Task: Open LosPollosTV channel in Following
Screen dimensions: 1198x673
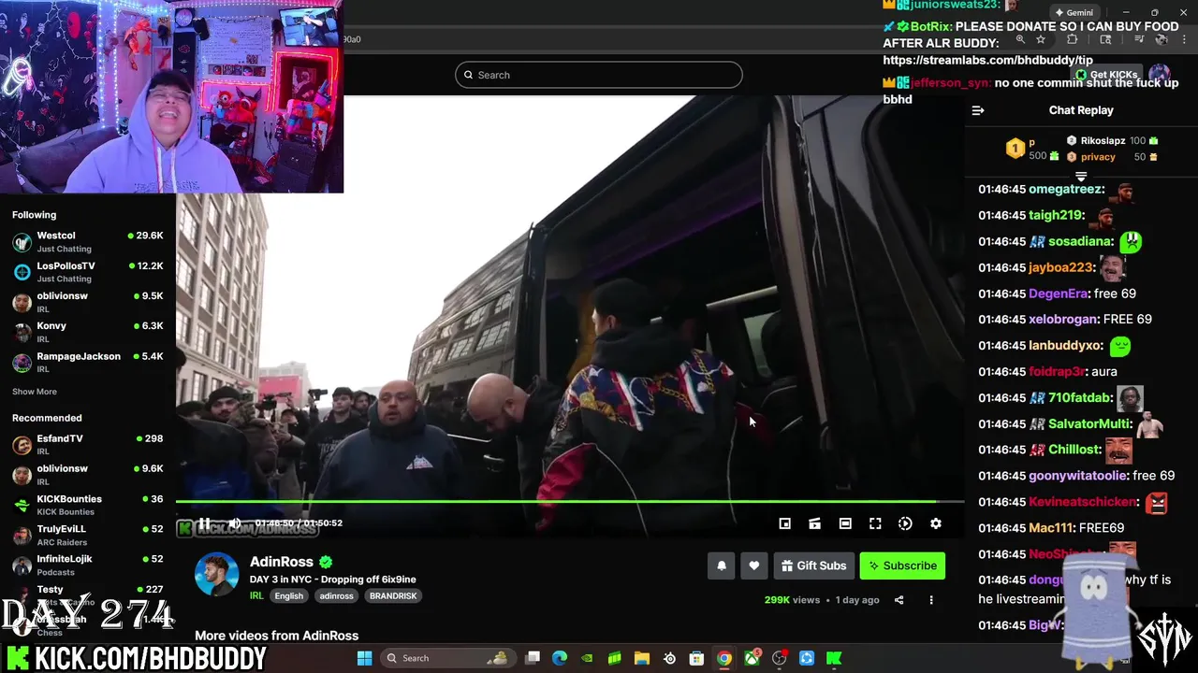Action: click(x=88, y=271)
